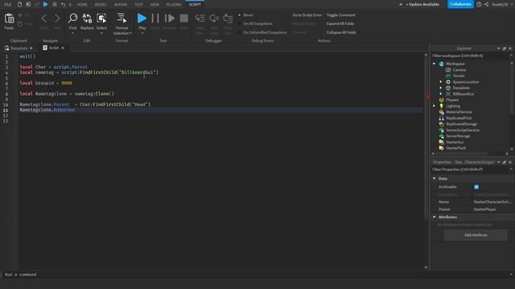The width and height of the screenshot is (515, 289).
Task: Click the small blue play icon in quick access bar
Action: 46,4
